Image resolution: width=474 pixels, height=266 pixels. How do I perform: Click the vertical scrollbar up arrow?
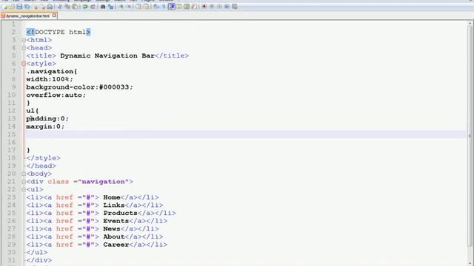click(x=470, y=24)
